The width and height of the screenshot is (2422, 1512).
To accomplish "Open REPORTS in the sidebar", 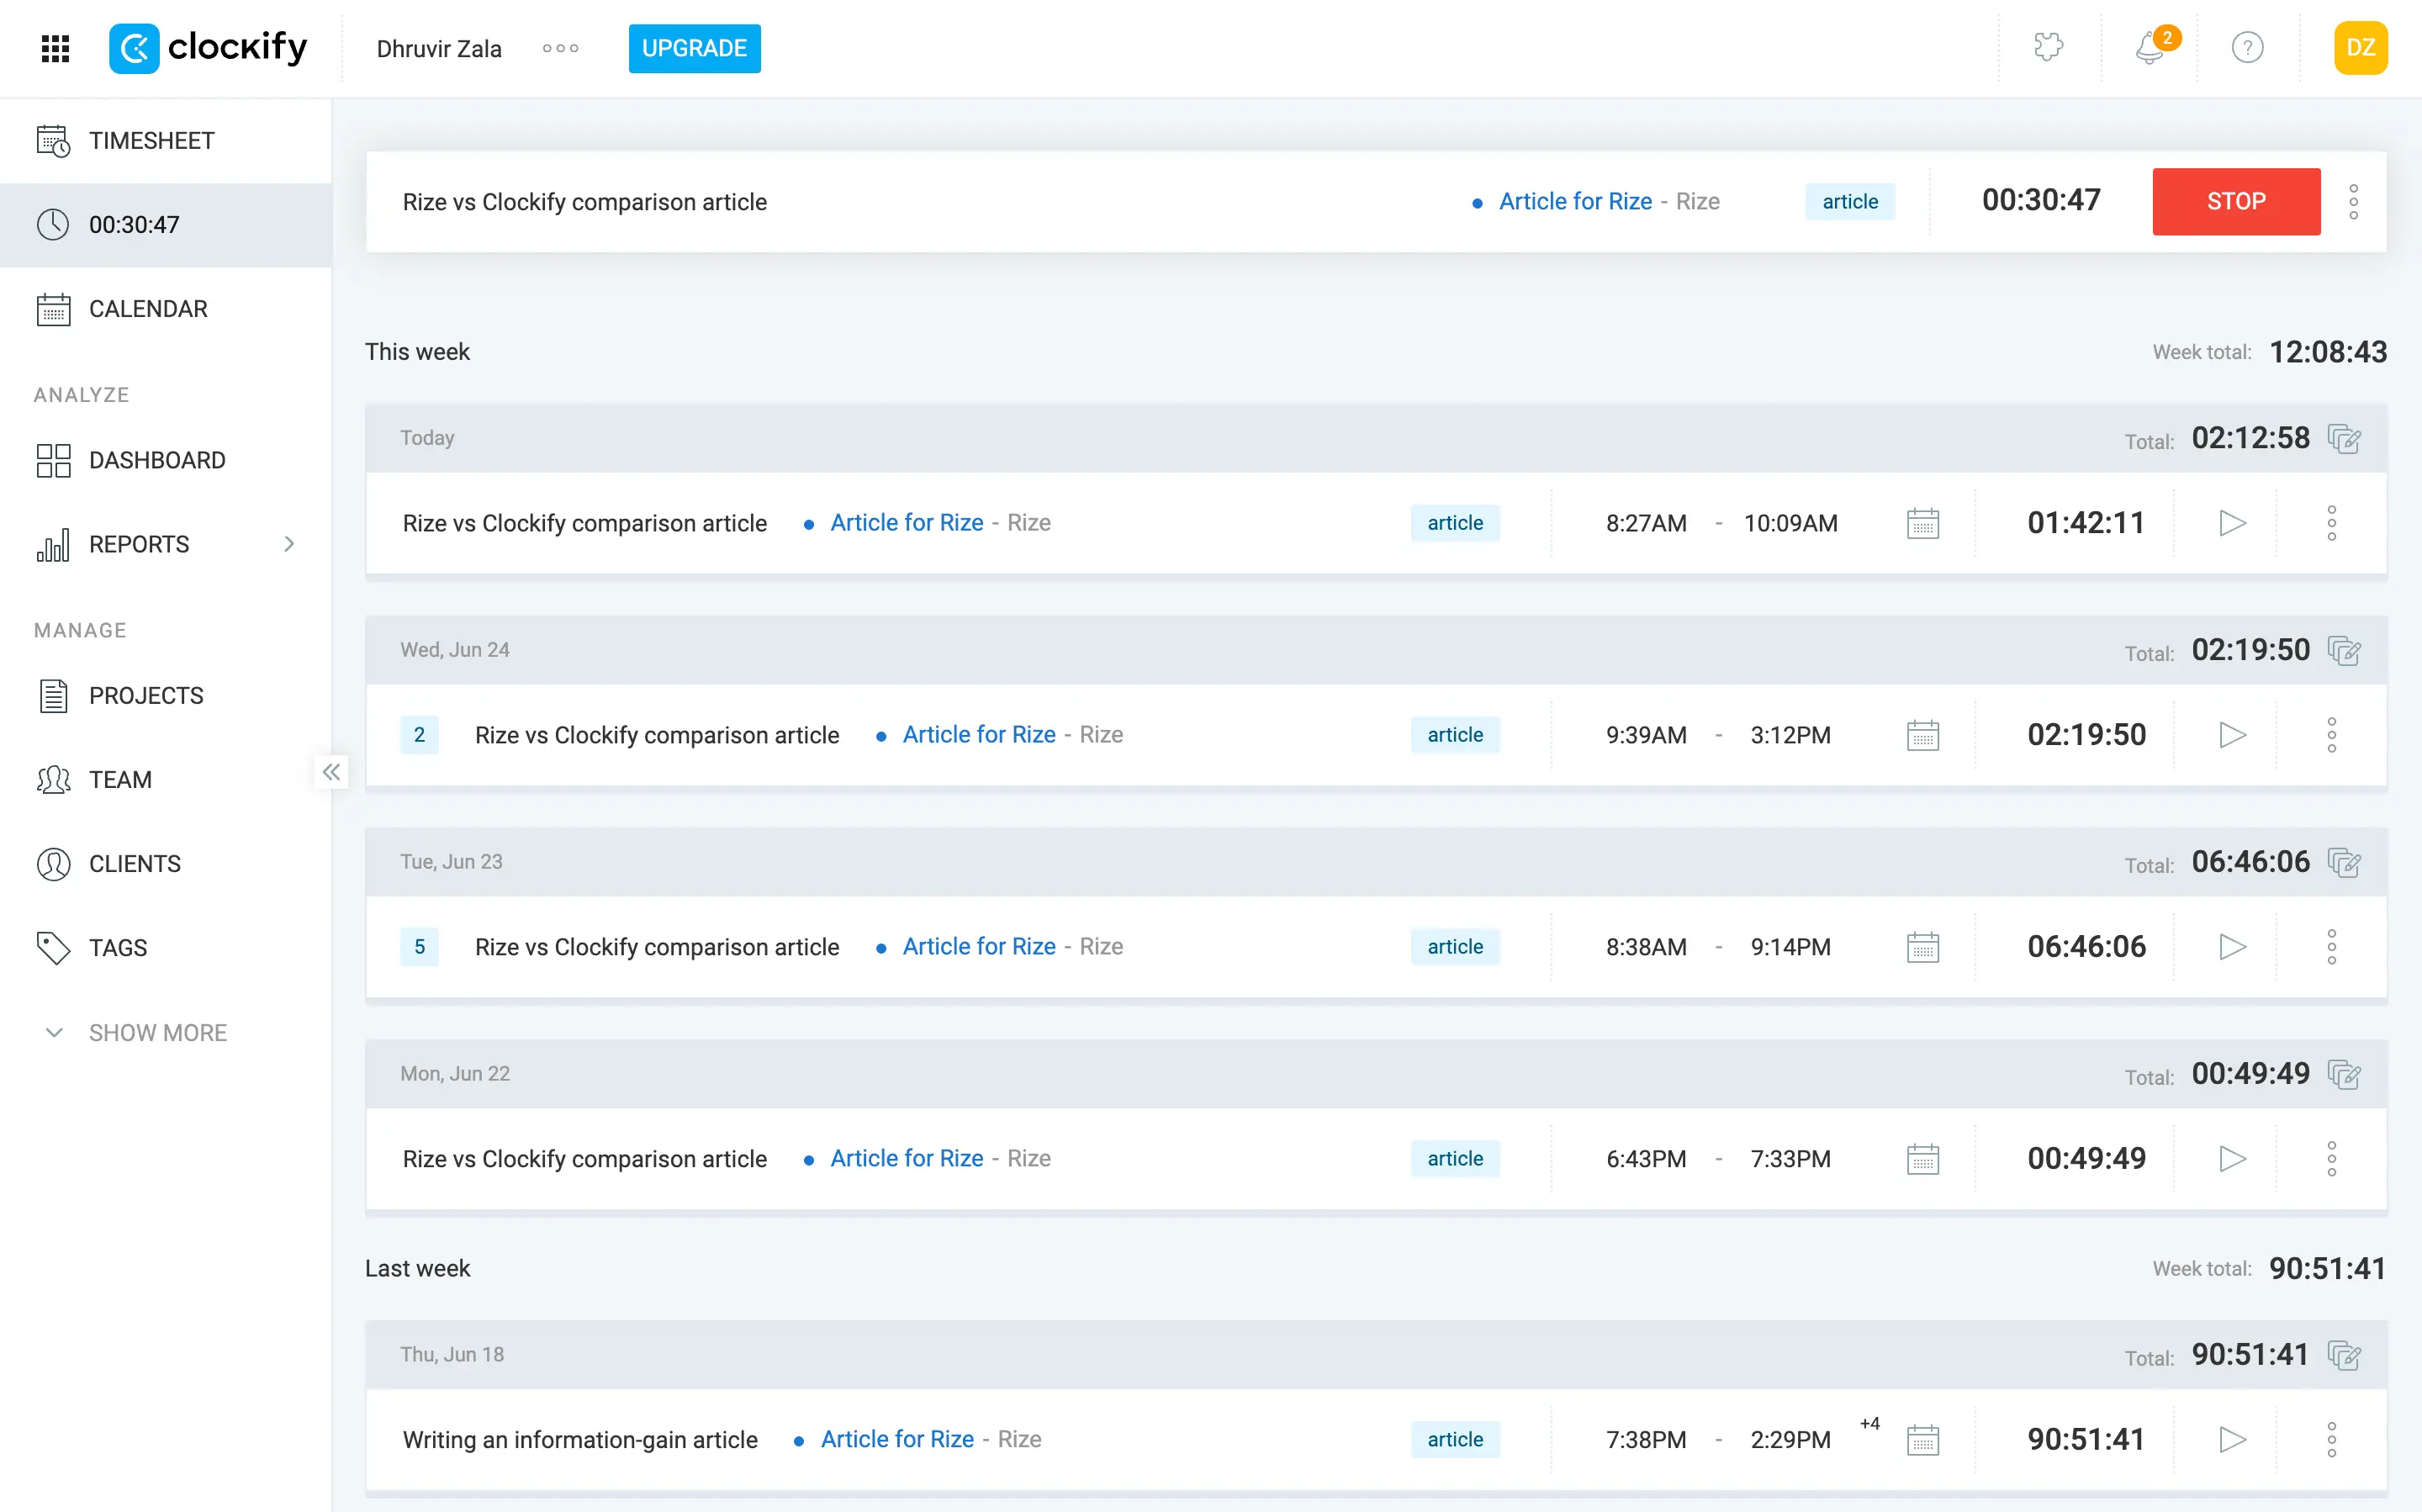I will point(139,544).
